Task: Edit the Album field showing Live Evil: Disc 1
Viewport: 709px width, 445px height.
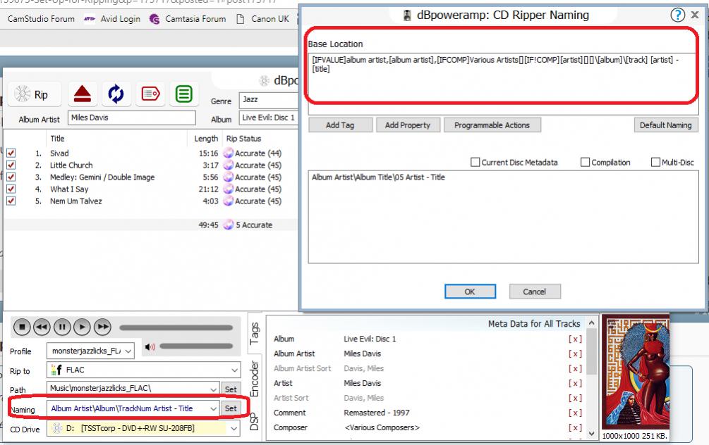Action: pyautogui.click(x=269, y=118)
